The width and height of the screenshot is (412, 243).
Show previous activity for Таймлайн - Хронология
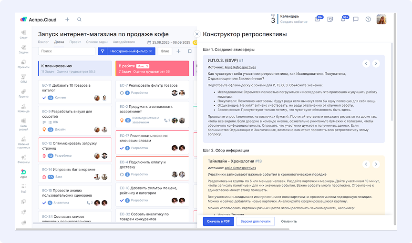pyautogui.click(x=366, y=164)
